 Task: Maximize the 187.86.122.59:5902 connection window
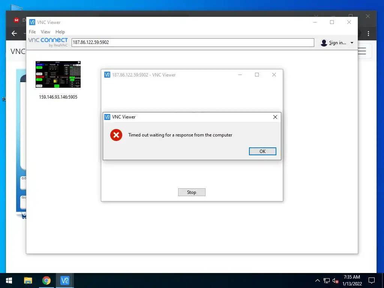(x=256, y=75)
